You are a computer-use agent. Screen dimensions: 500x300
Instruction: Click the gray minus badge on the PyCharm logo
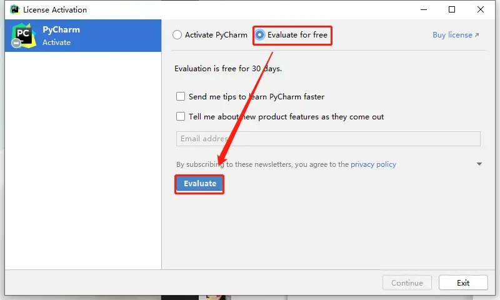(16, 43)
